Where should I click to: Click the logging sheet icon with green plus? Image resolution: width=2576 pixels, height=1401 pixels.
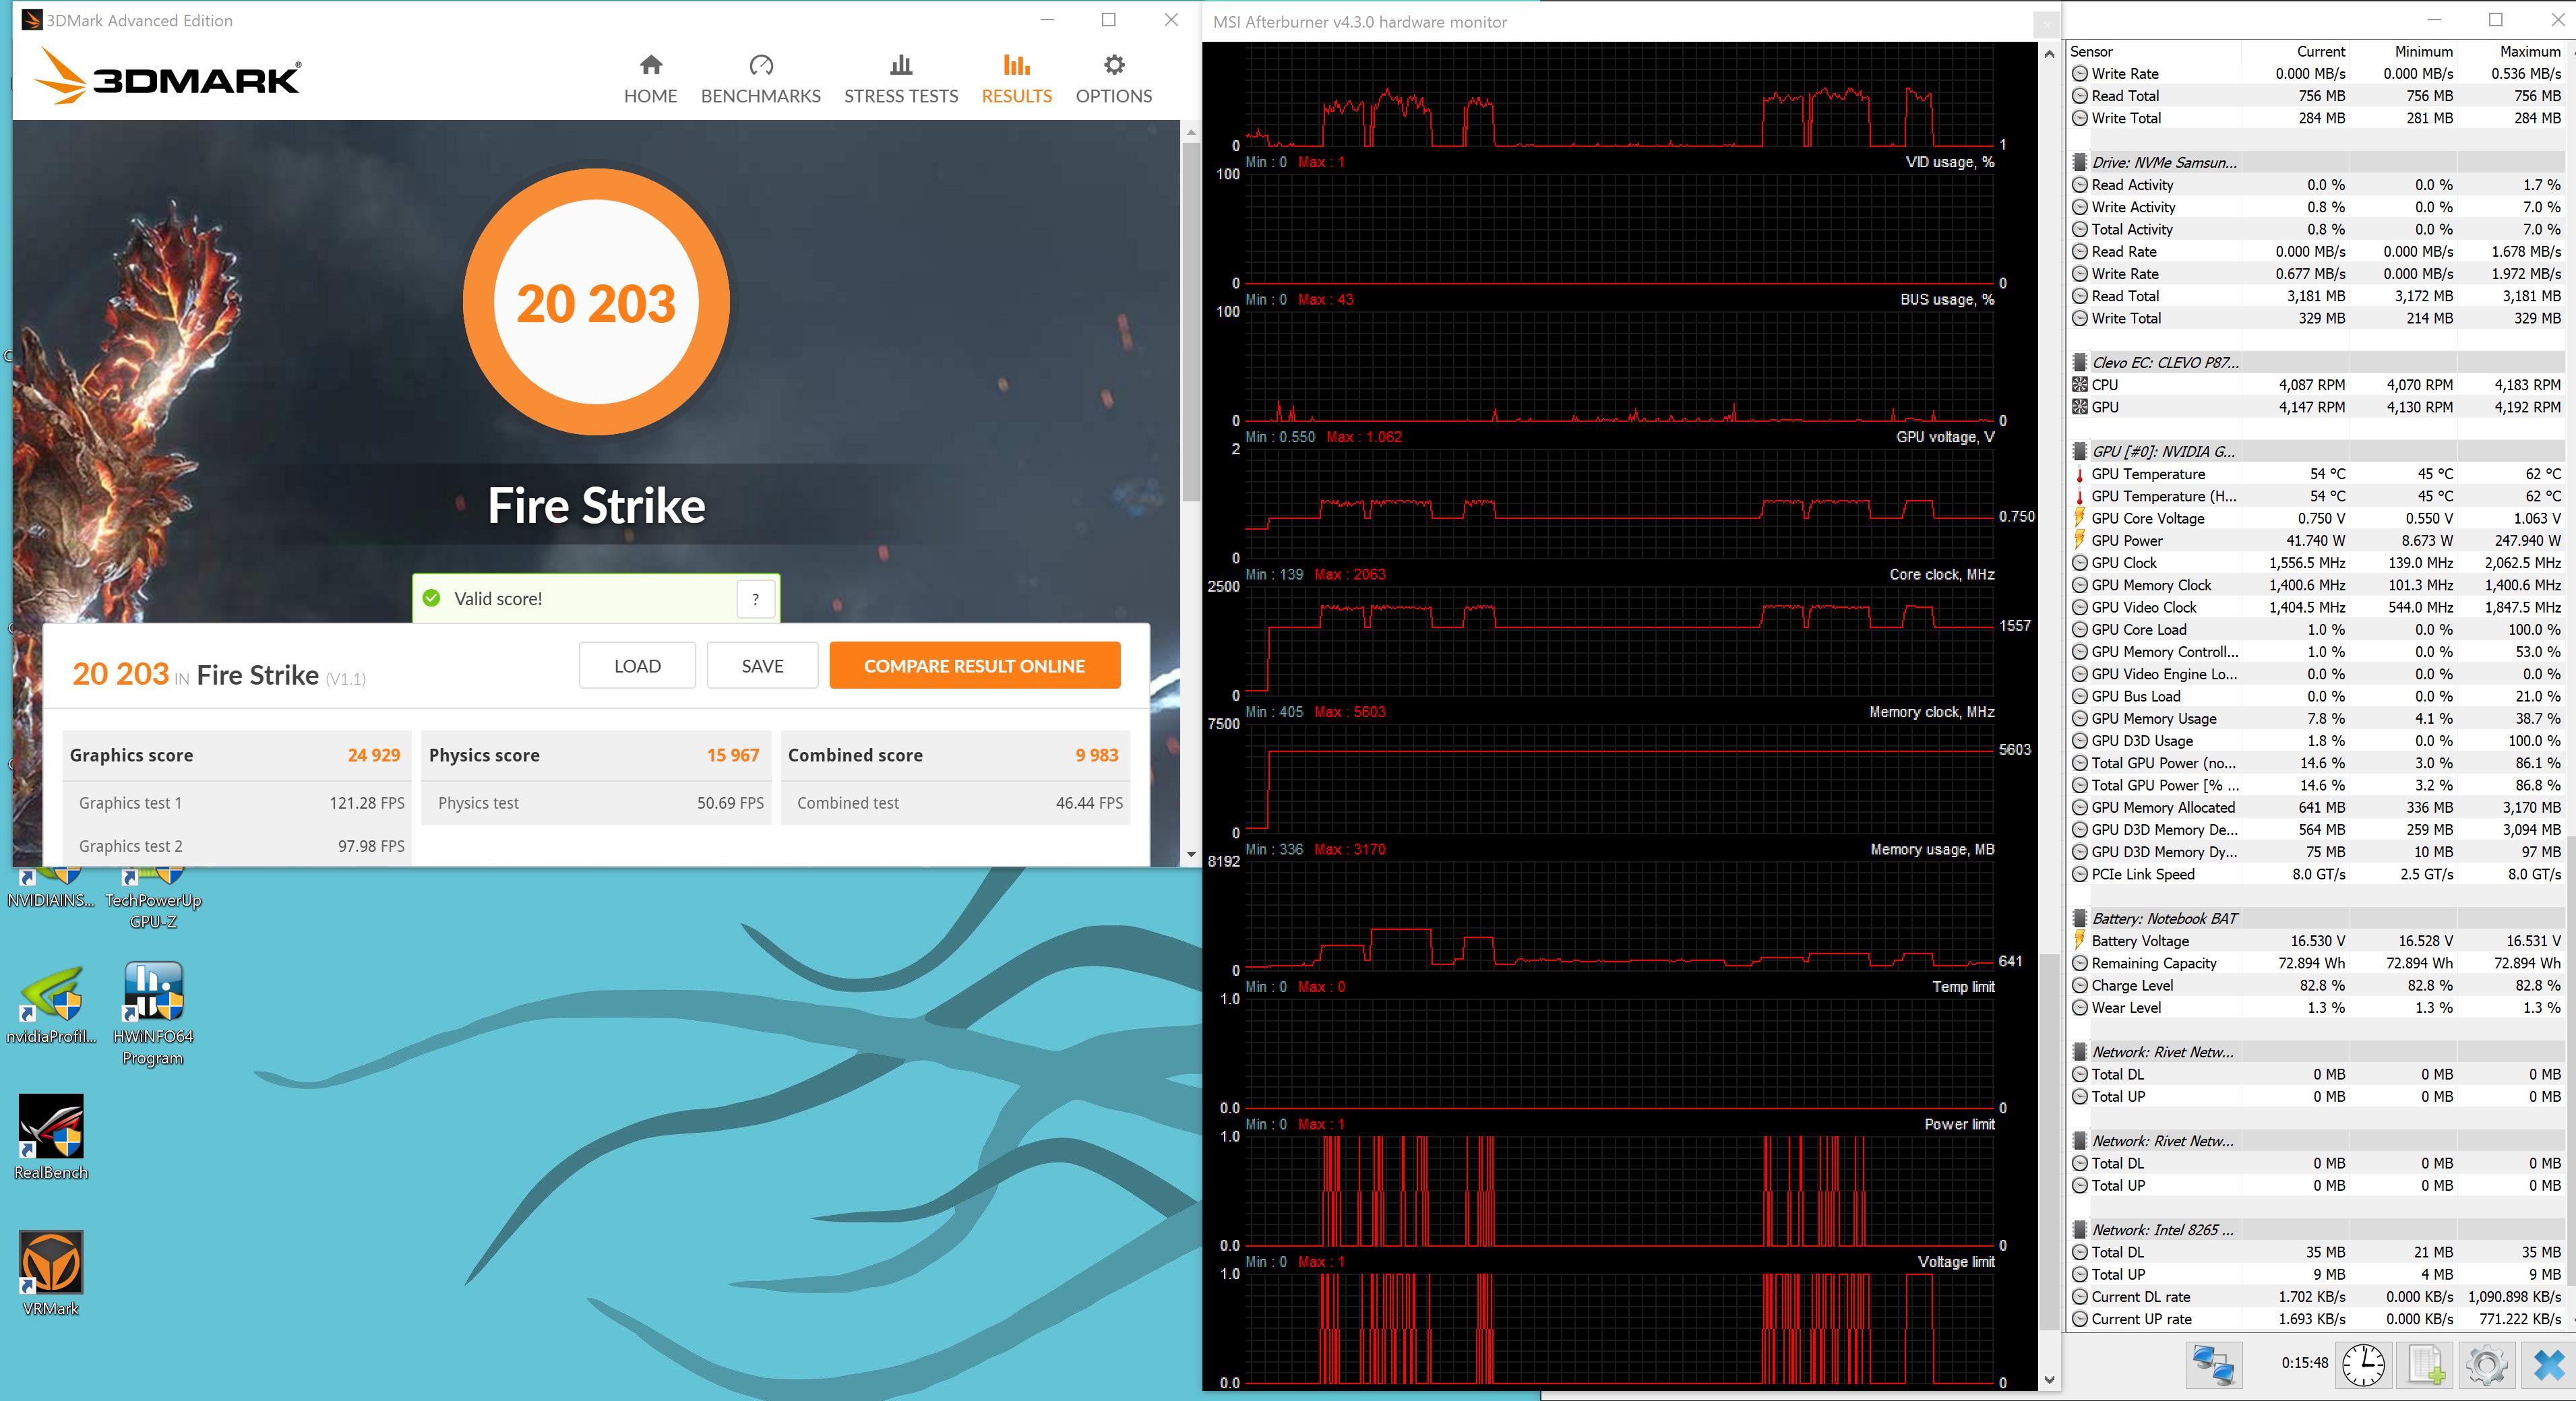(2426, 1364)
